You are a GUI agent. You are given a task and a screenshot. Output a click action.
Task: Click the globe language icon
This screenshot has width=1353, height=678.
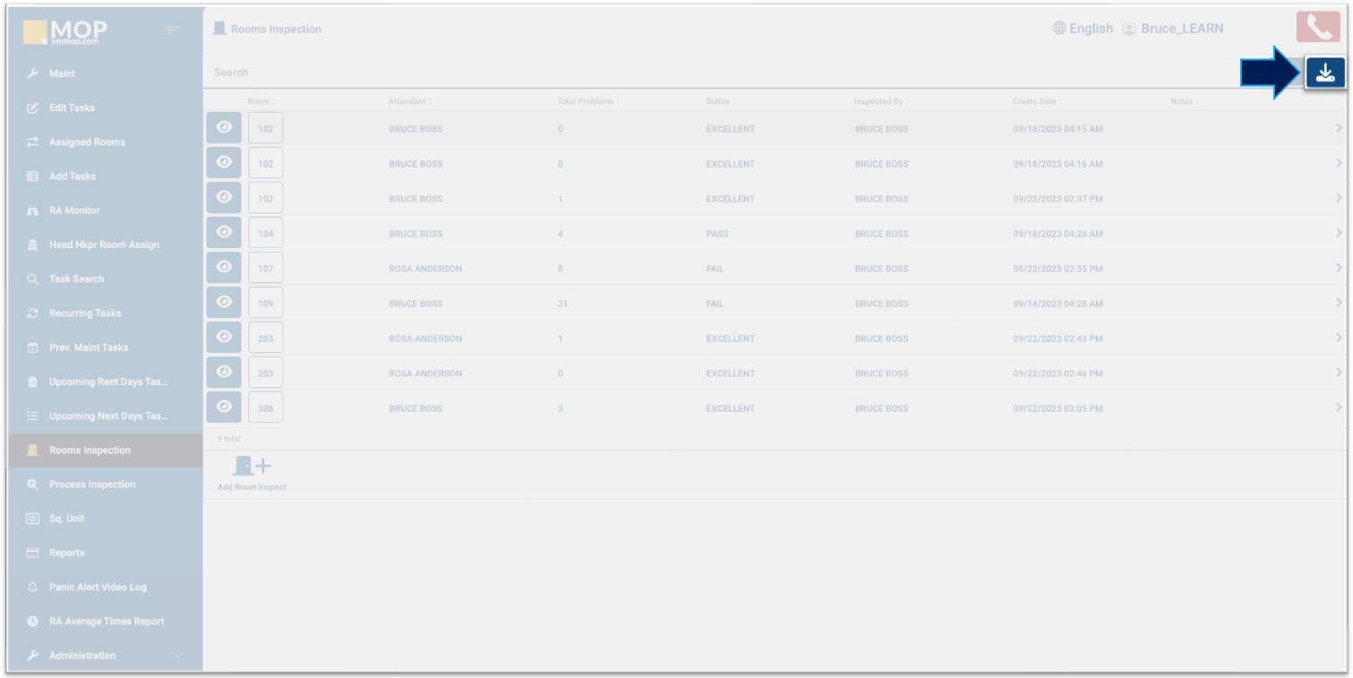coord(1059,29)
